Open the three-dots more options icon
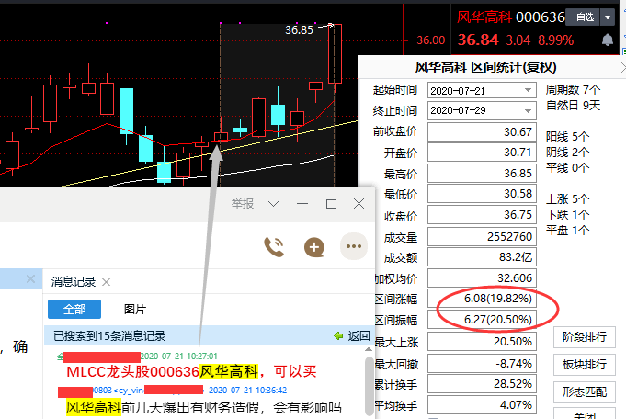This screenshot has width=626, height=419. 354,246
